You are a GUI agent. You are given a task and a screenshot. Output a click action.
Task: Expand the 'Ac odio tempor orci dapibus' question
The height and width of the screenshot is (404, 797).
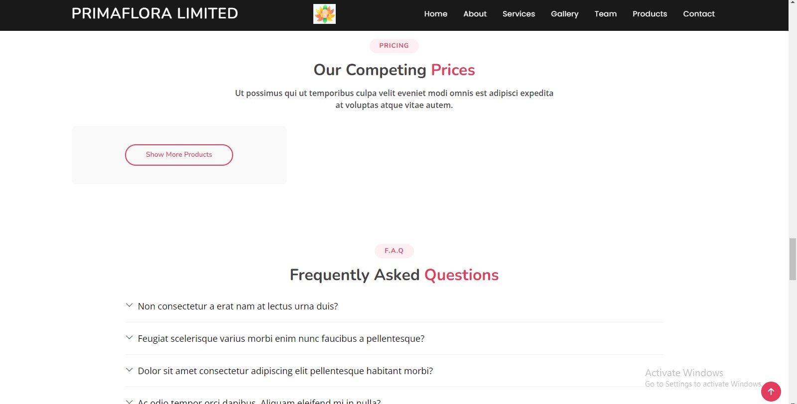(x=259, y=401)
